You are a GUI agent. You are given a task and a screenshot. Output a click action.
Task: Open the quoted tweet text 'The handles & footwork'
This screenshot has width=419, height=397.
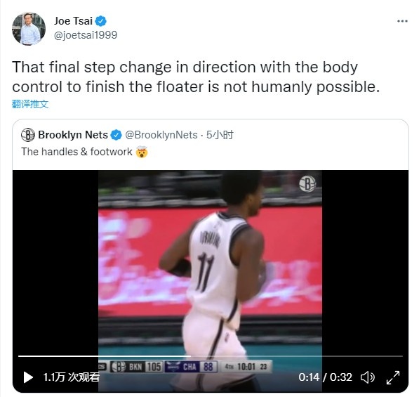(77, 152)
